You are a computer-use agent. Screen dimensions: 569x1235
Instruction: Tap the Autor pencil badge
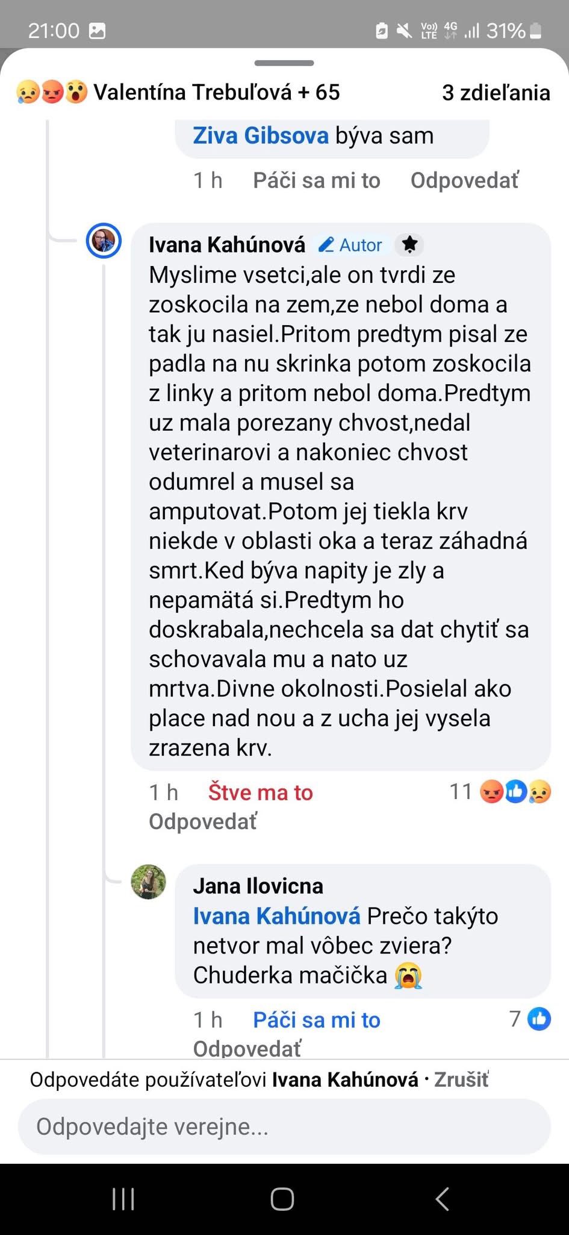pyautogui.click(x=350, y=245)
